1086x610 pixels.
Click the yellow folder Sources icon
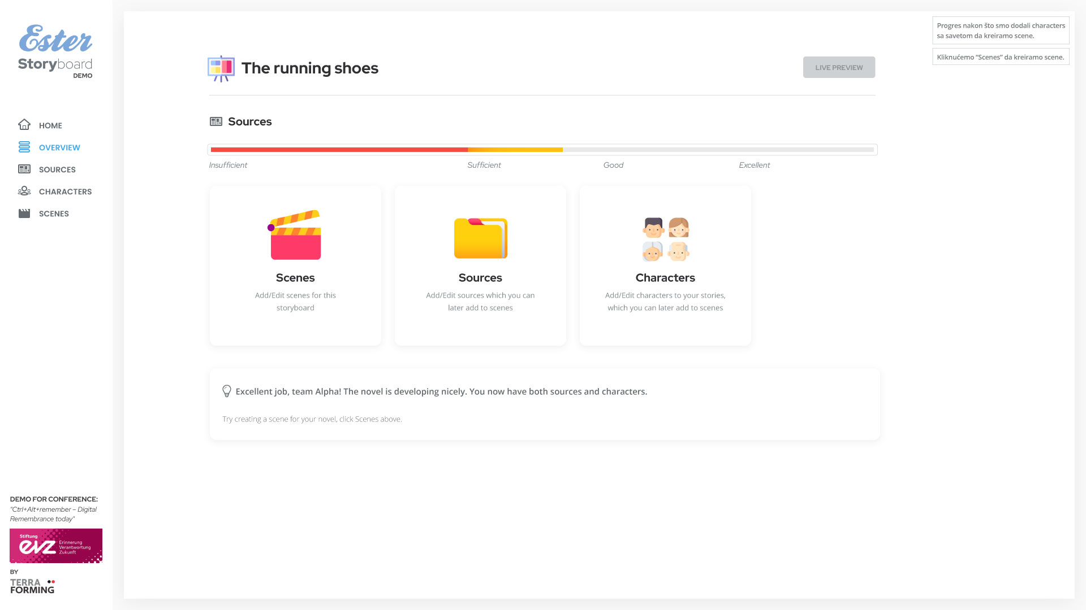(480, 238)
